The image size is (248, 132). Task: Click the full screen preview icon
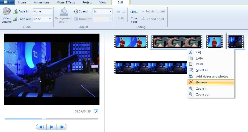point(96,111)
